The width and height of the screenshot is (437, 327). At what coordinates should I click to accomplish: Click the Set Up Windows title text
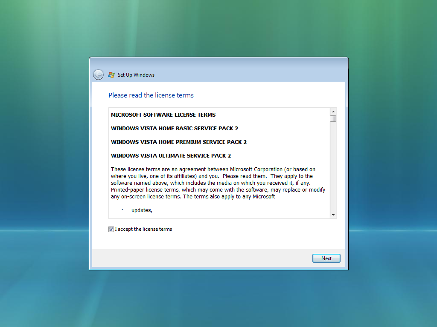pyautogui.click(x=136, y=75)
